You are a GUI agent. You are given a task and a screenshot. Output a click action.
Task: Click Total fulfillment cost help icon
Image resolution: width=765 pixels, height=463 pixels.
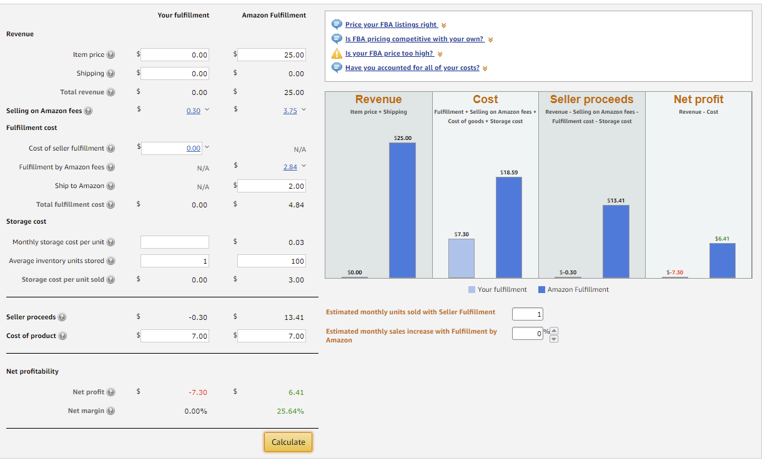111,205
